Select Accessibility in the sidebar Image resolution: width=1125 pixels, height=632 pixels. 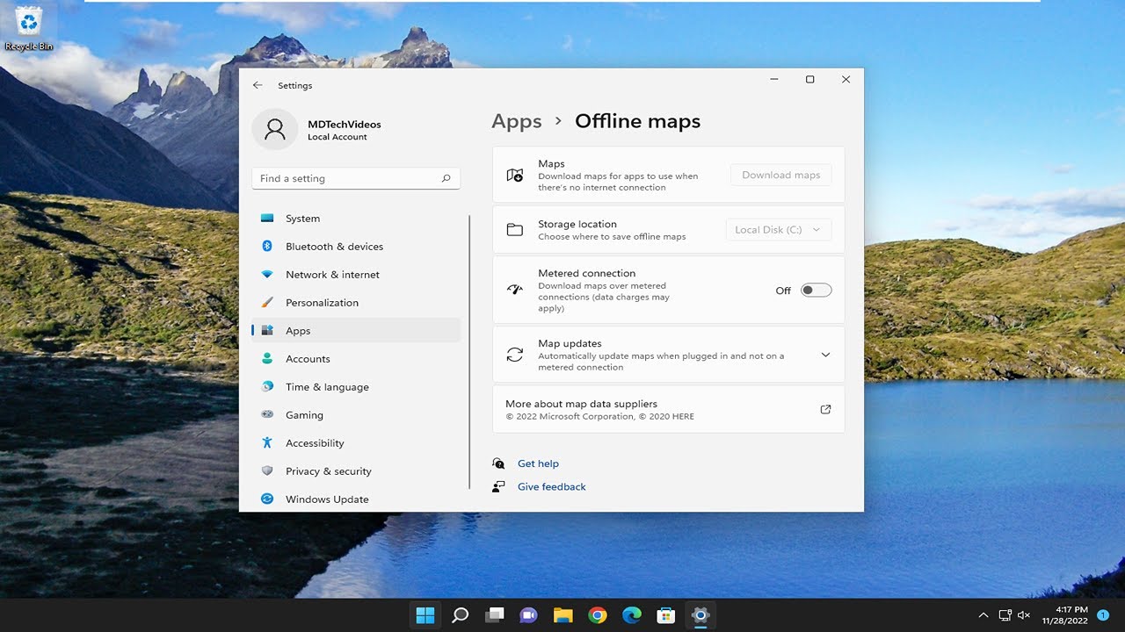click(x=356, y=443)
